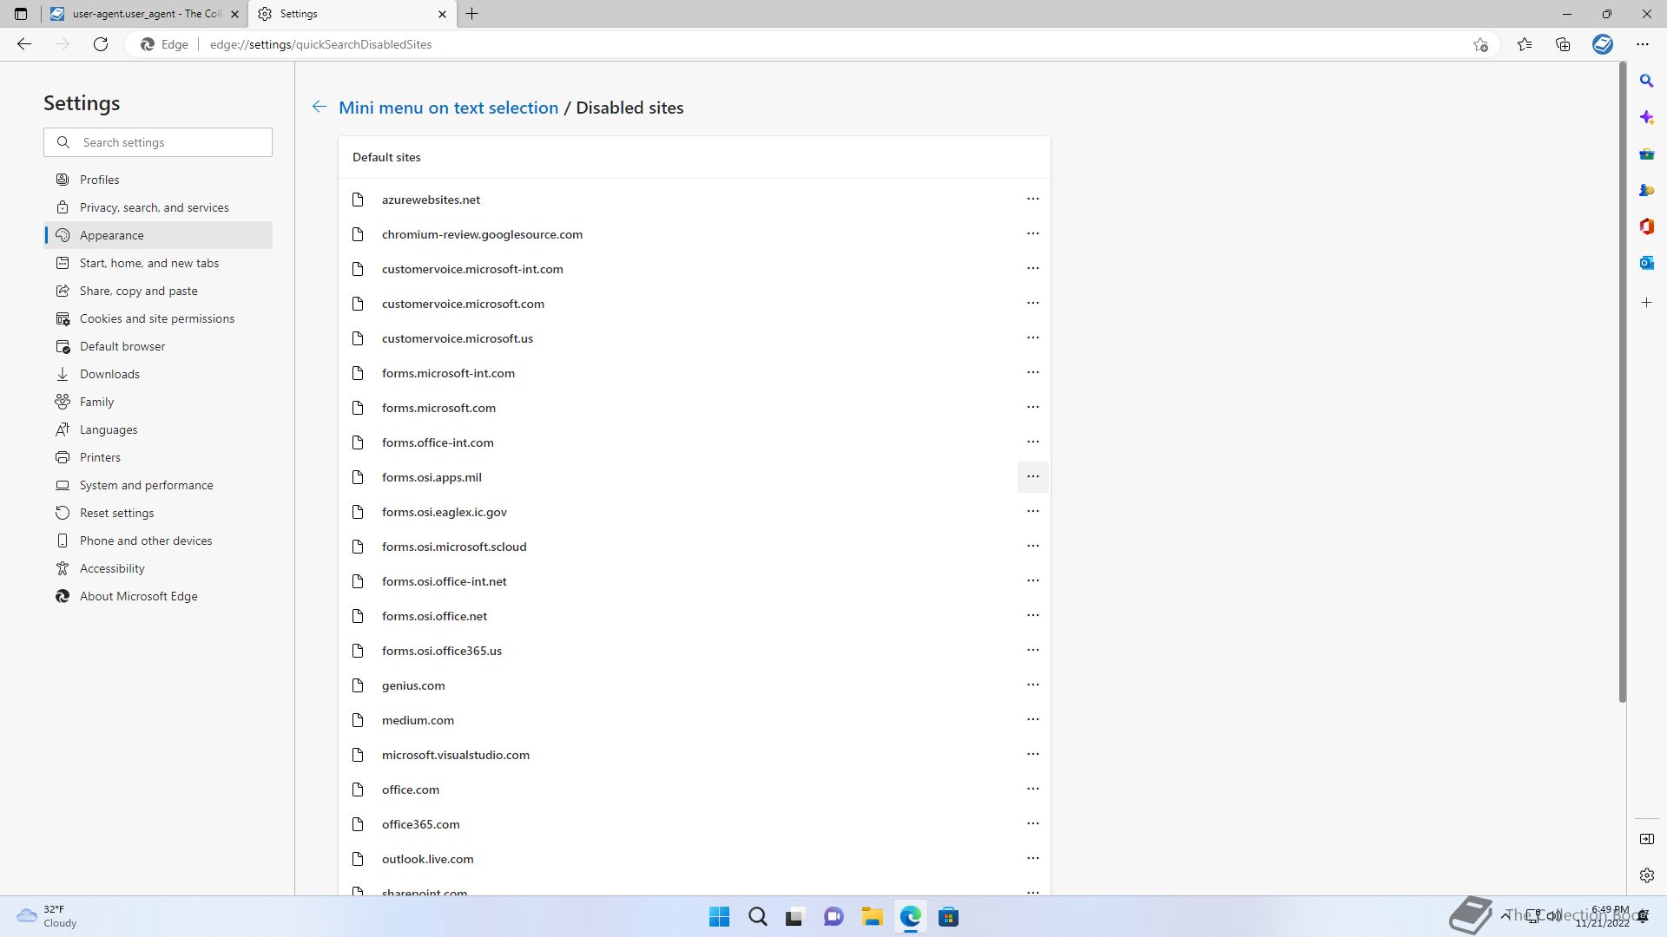The image size is (1667, 937).
Task: Open more actions for customervoice.microsoft.com
Action: (x=1032, y=303)
